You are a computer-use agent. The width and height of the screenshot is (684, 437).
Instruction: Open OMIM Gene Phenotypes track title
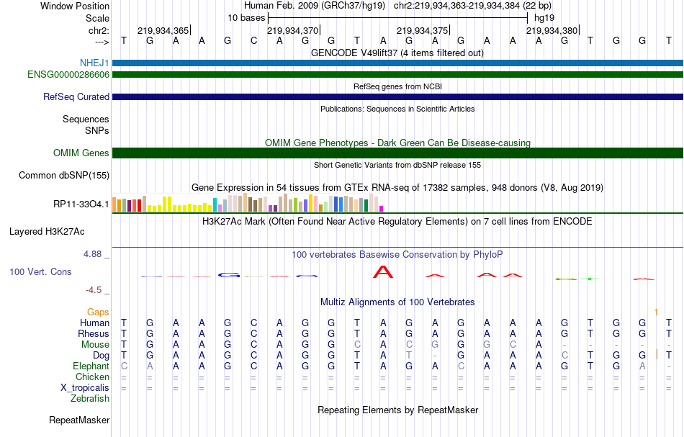click(x=398, y=143)
